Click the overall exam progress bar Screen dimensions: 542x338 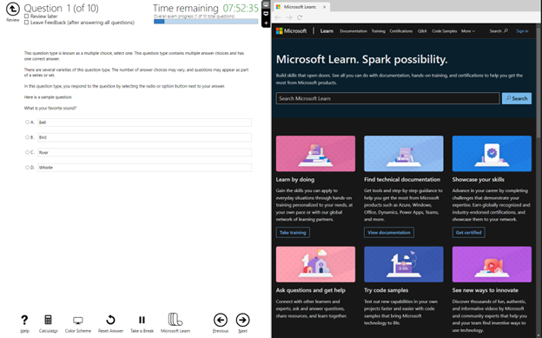coord(206,22)
